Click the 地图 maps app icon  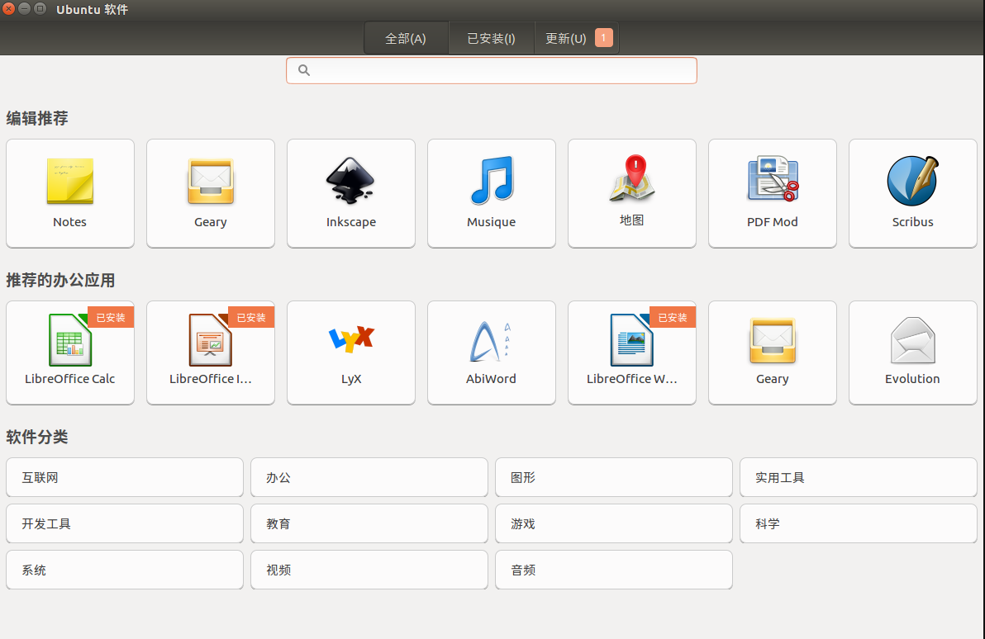pos(632,179)
